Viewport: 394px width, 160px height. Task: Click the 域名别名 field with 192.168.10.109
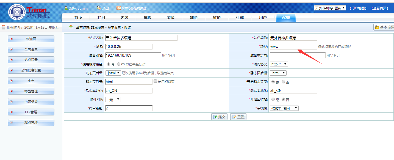tap(133, 55)
